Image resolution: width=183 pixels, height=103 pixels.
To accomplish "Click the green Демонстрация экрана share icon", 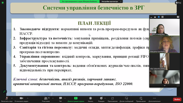I will pos(76,98).
